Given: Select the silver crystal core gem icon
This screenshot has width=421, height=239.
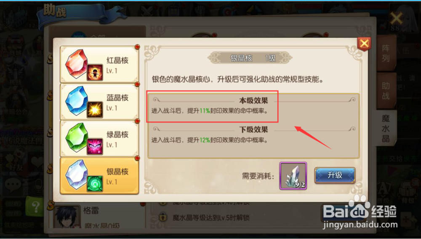Looking at the screenshot, I should (x=77, y=175).
